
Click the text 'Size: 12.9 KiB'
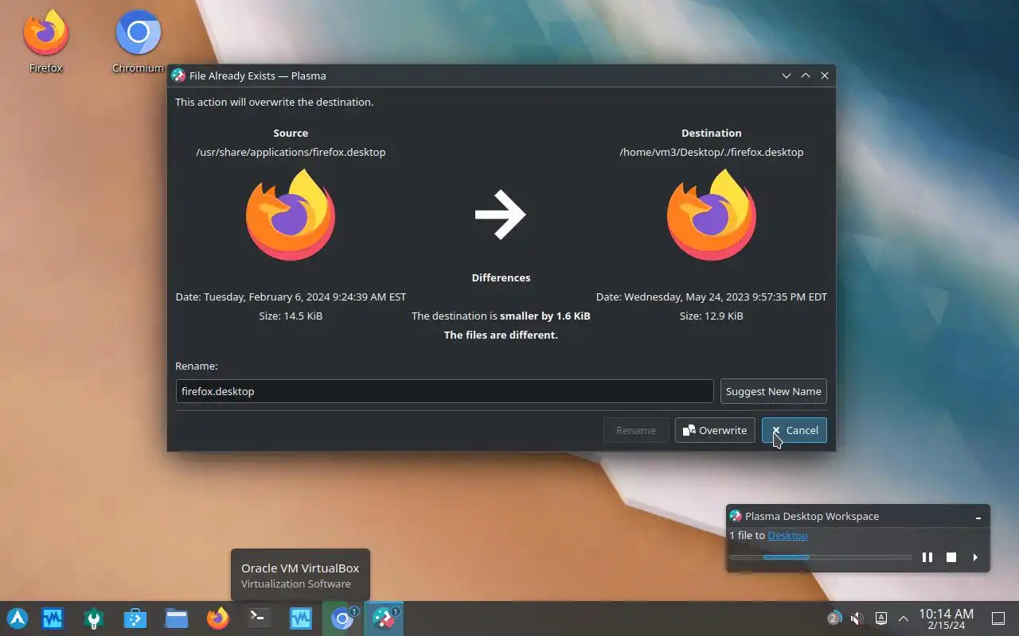coord(712,316)
